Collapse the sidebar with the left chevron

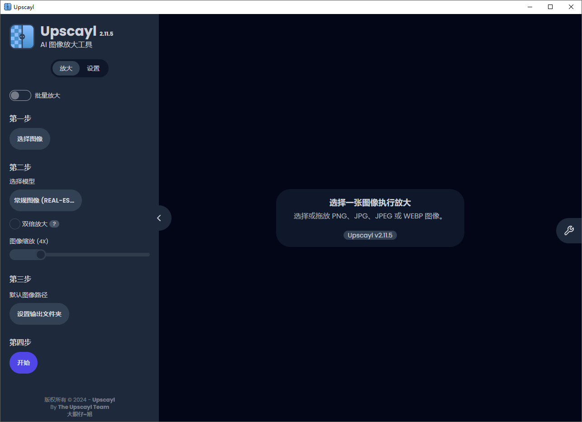159,218
